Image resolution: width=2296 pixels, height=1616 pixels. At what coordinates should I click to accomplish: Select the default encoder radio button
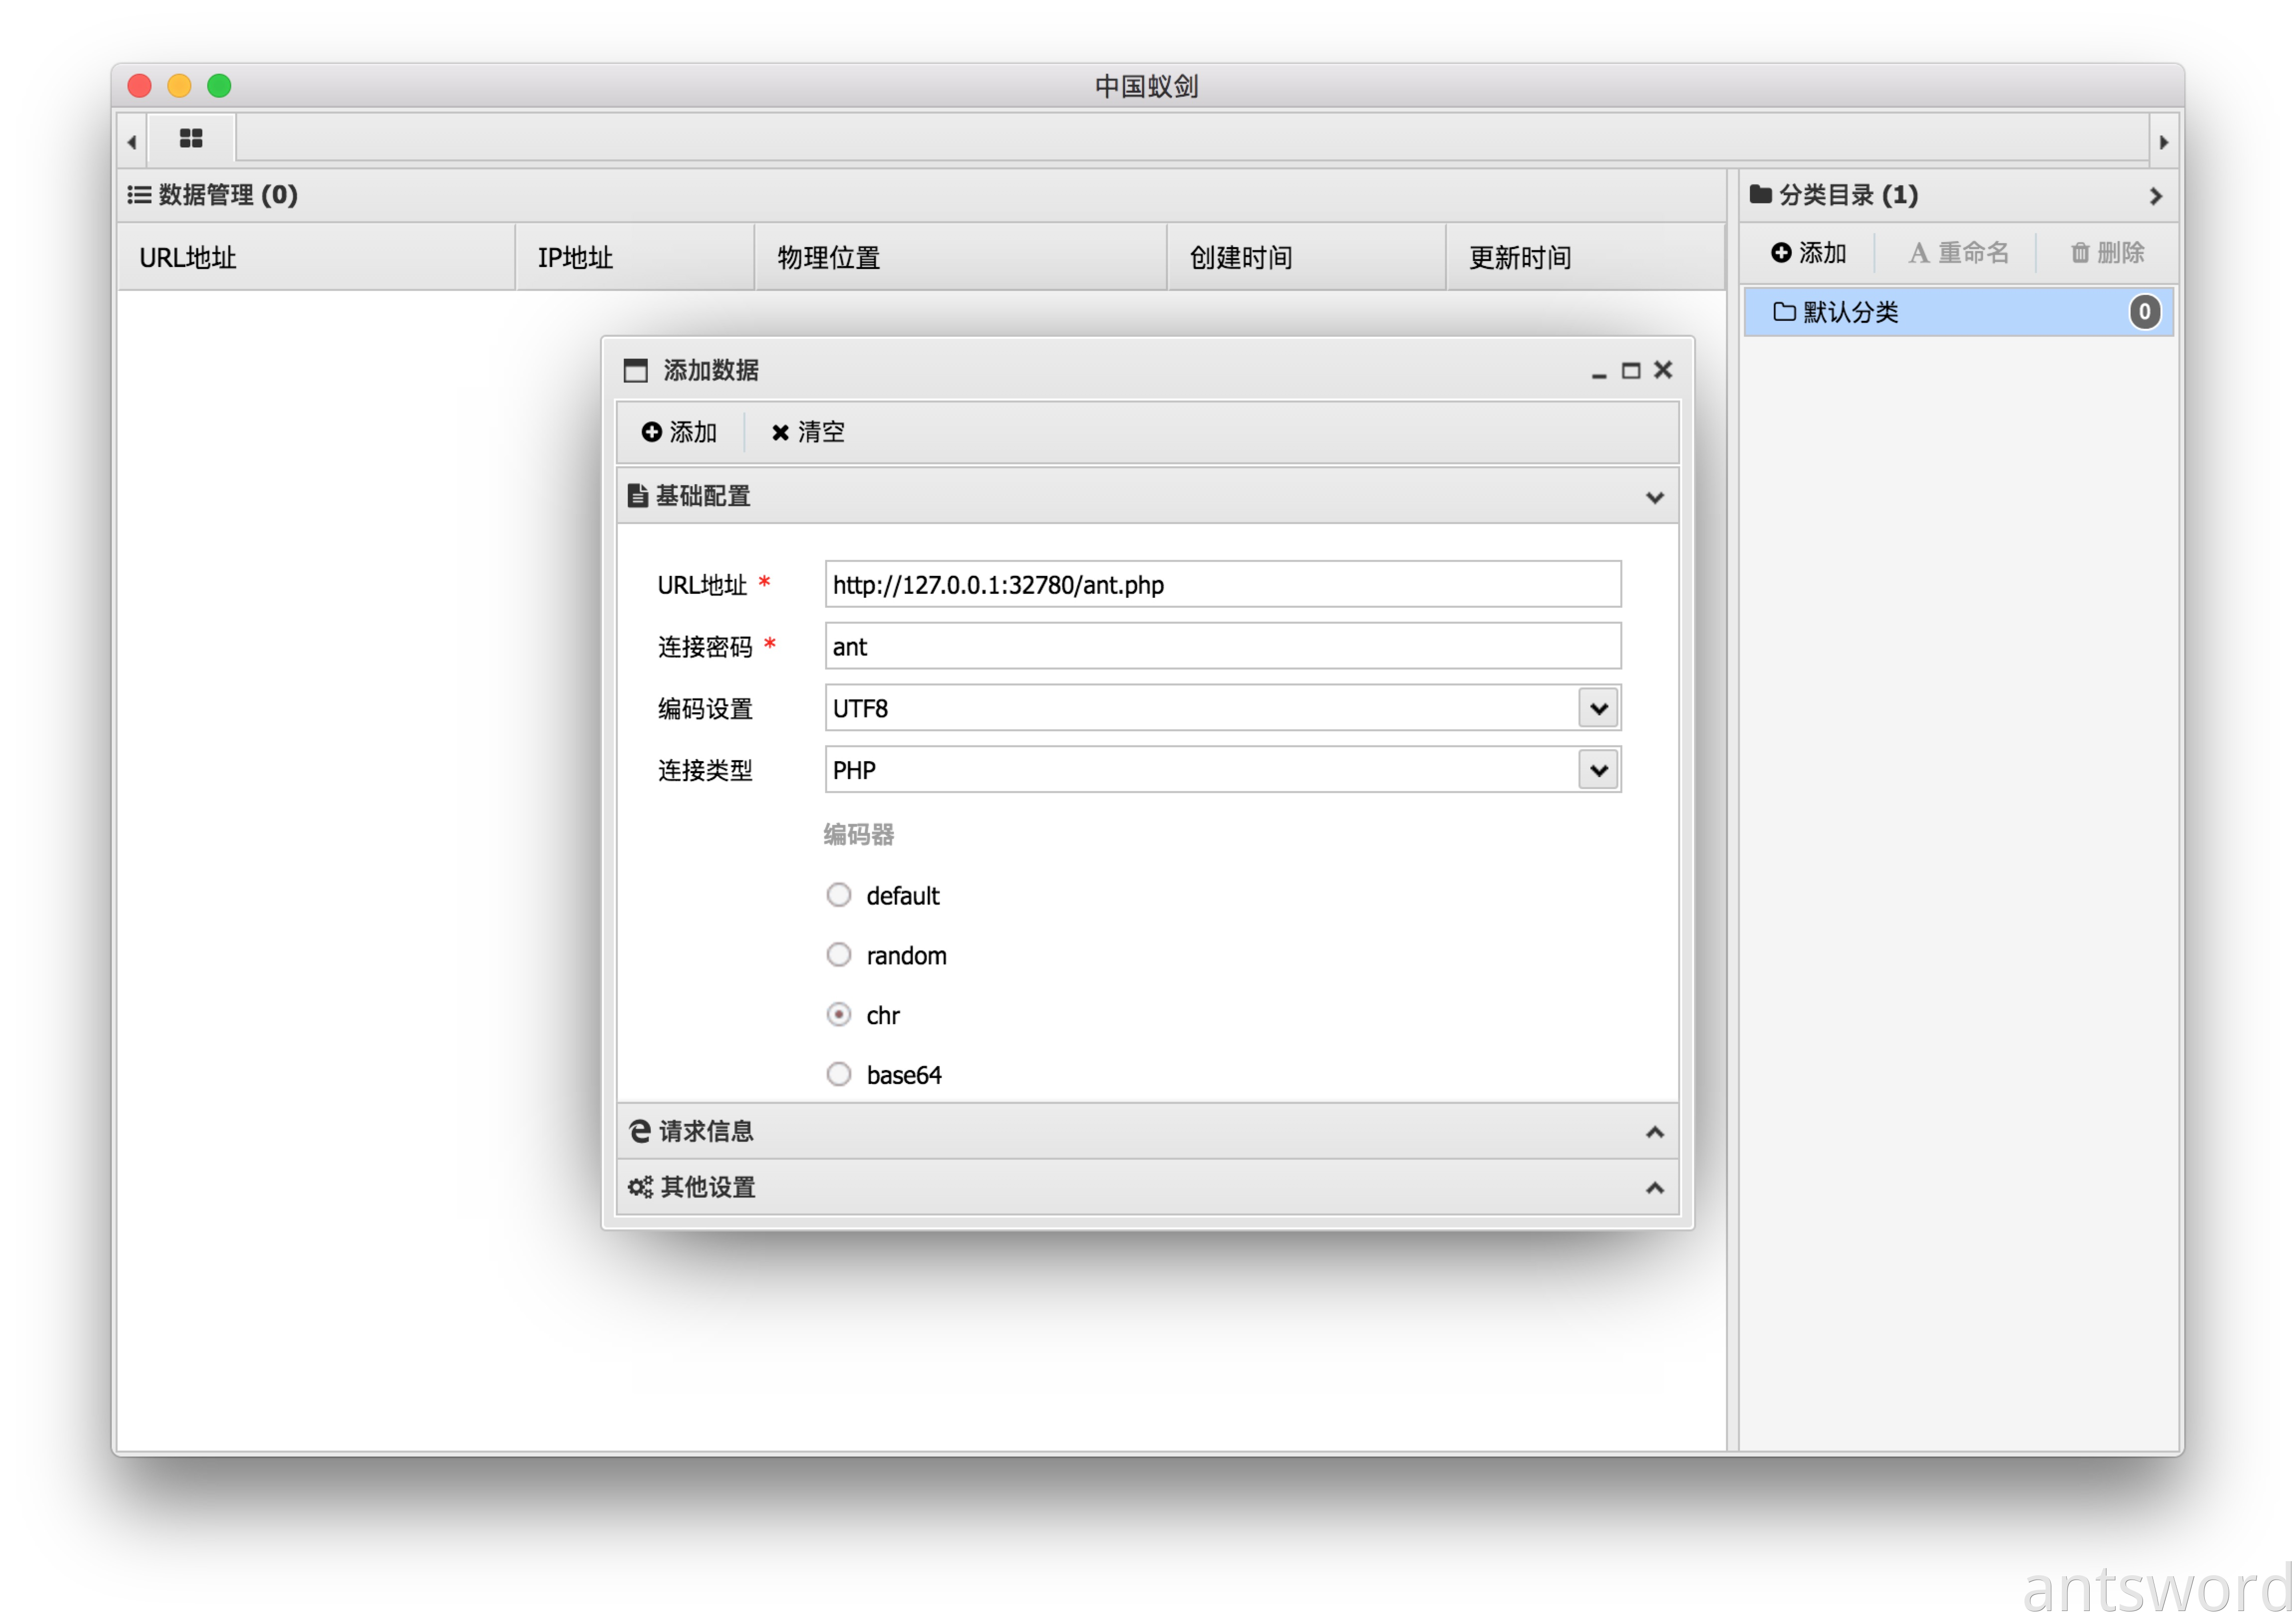click(x=839, y=895)
